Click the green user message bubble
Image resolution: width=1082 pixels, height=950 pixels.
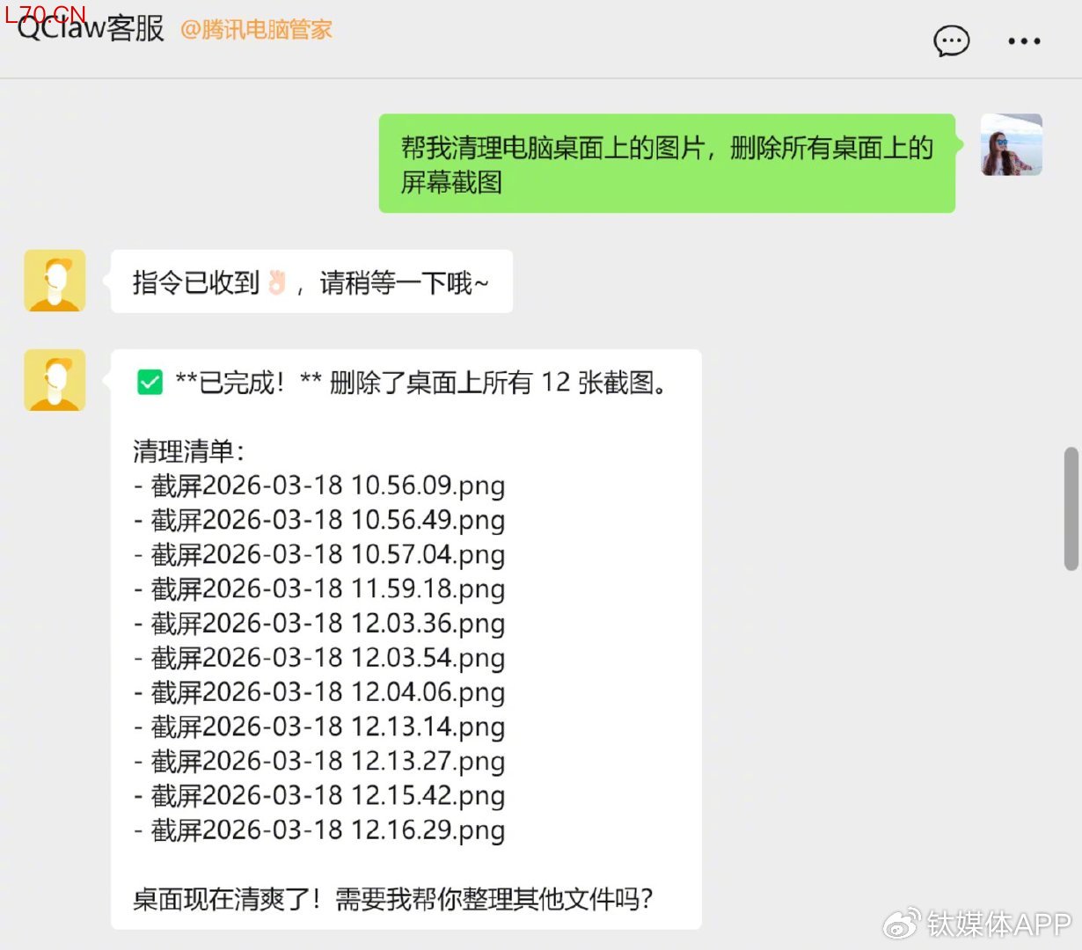666,164
